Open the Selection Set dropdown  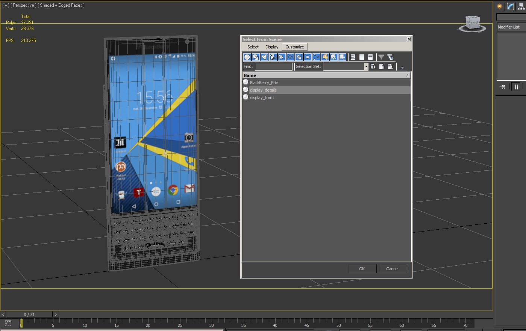(366, 66)
